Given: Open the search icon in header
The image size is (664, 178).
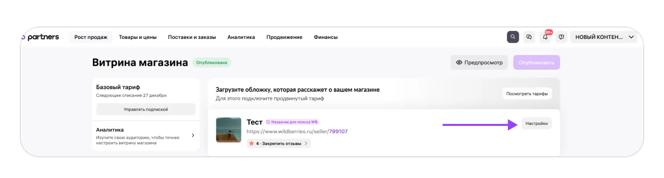Looking at the screenshot, I should [x=513, y=37].
